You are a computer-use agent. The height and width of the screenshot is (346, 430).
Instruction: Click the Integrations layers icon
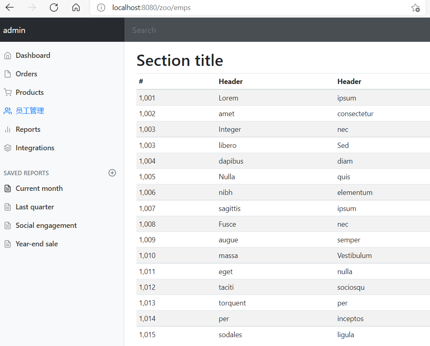[7, 148]
